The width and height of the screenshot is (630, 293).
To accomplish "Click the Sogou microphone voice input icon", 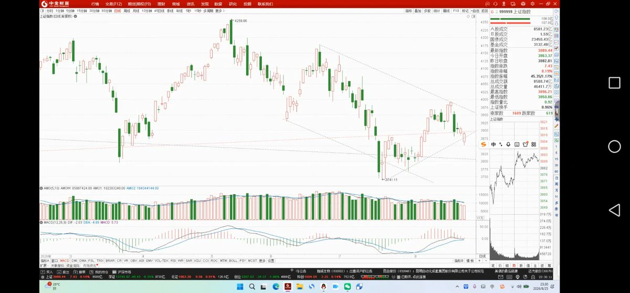I will click(509, 144).
